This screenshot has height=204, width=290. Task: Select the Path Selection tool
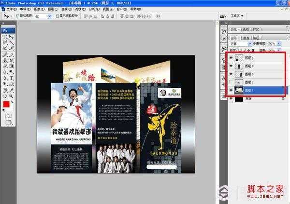coord(5,84)
